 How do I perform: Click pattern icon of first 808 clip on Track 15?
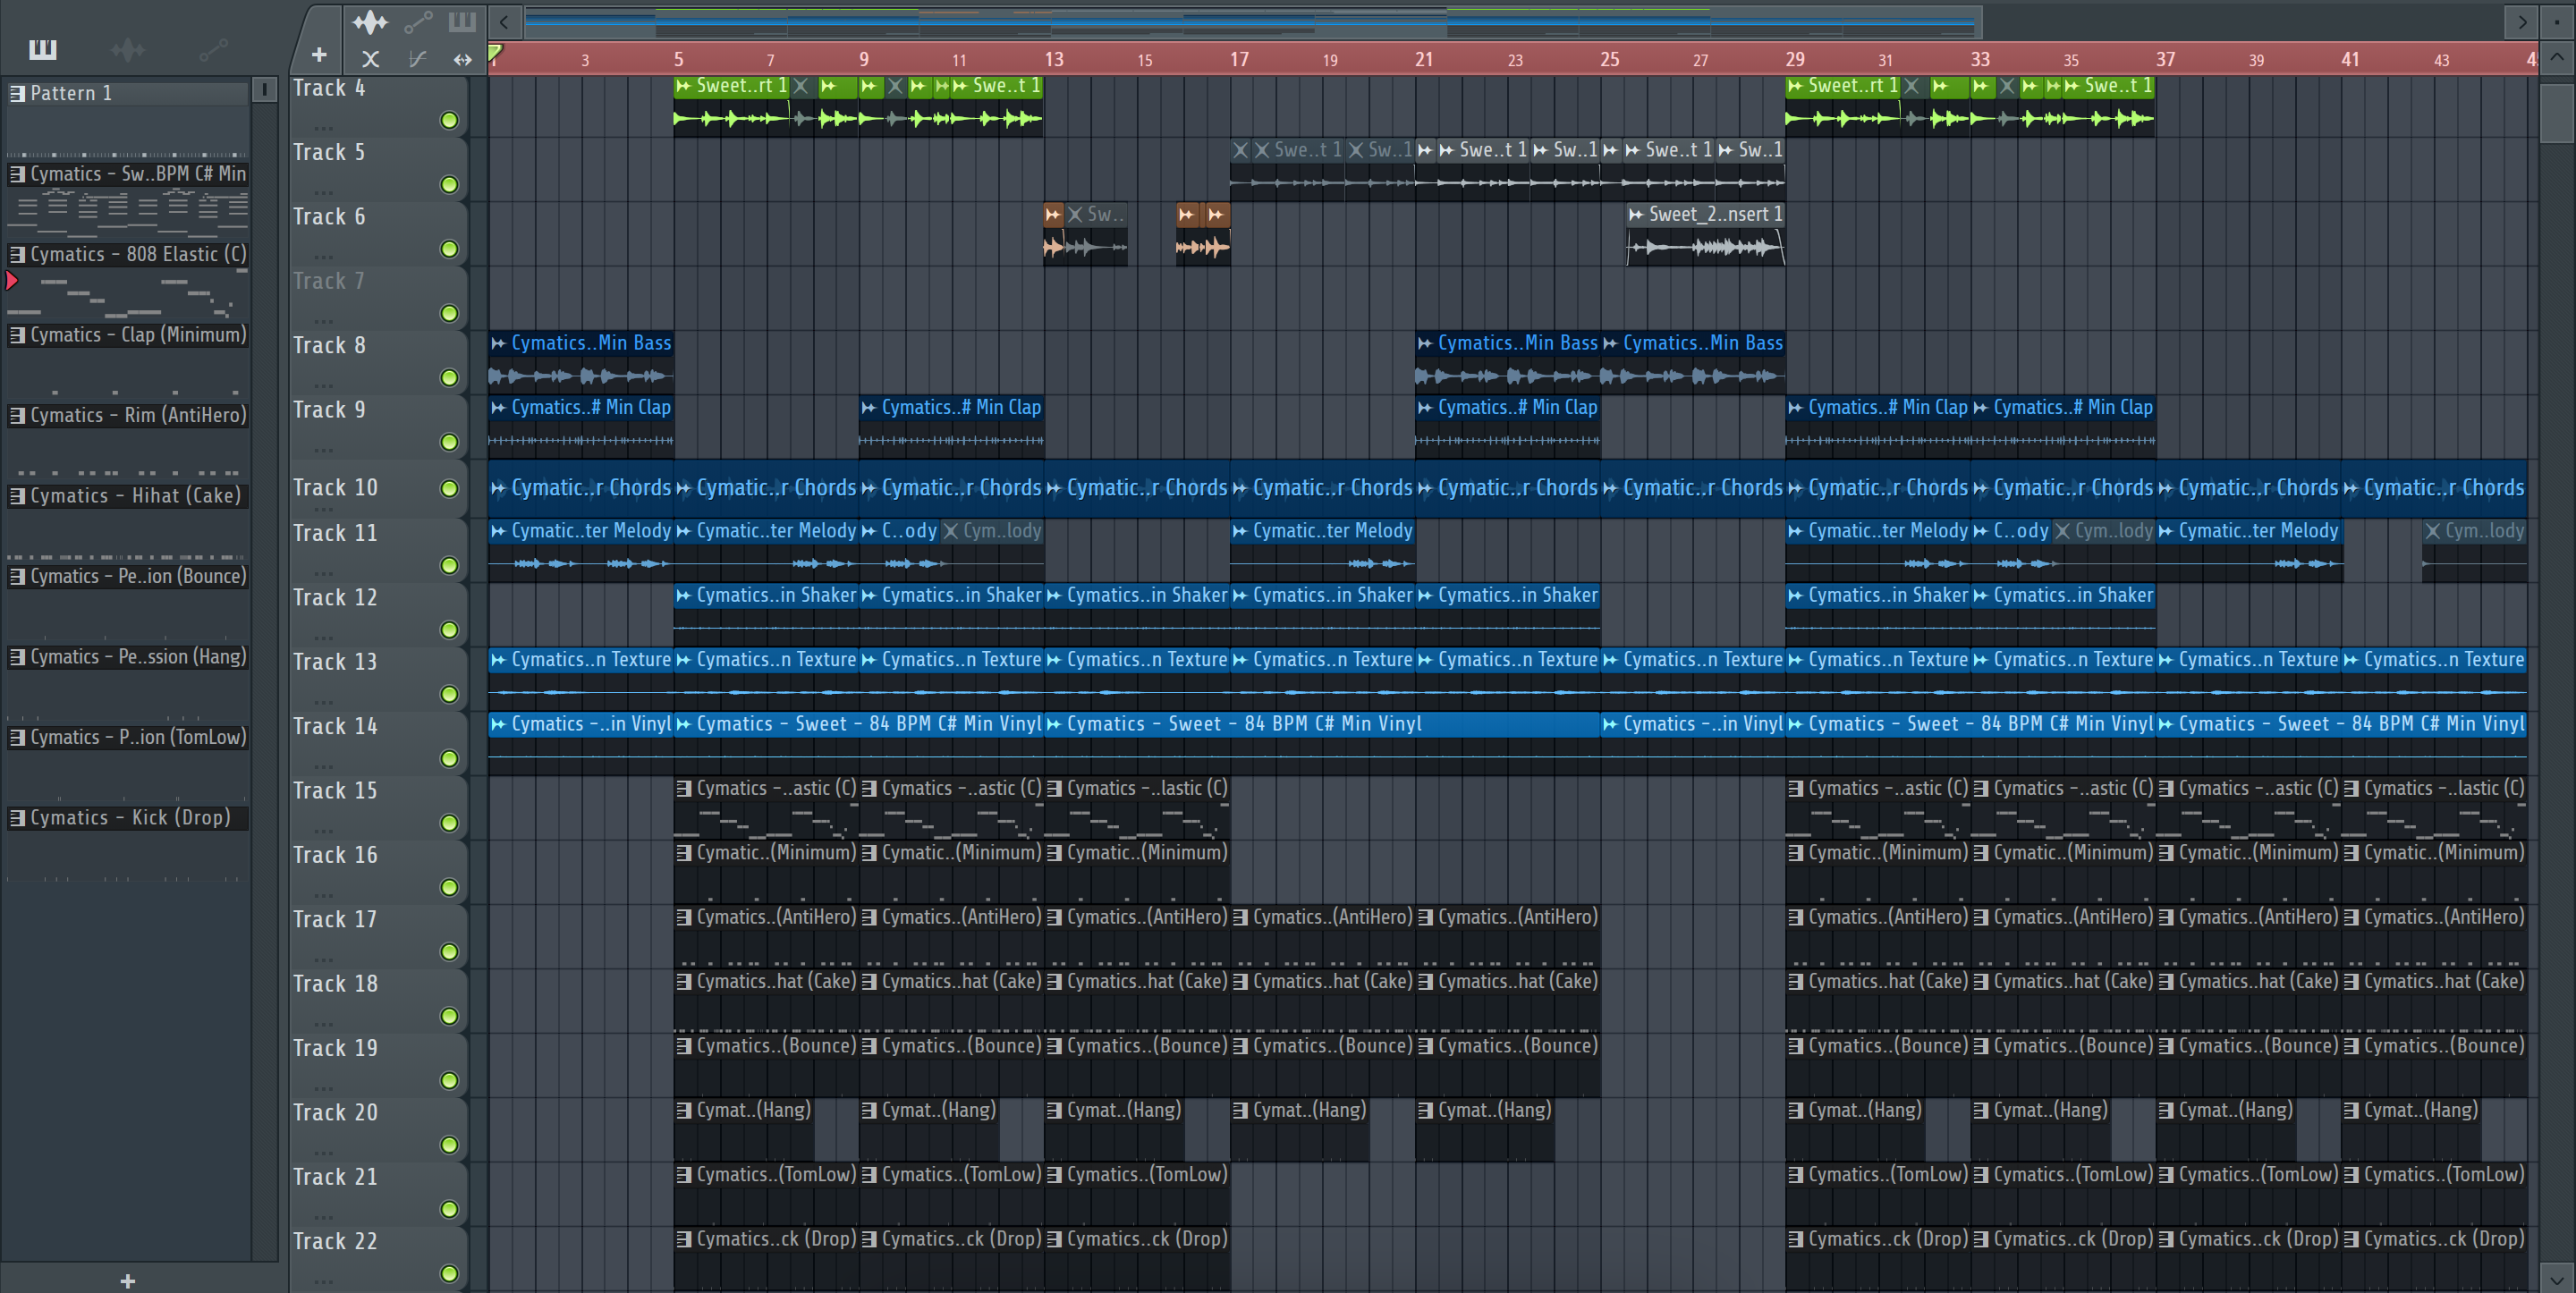(x=684, y=788)
